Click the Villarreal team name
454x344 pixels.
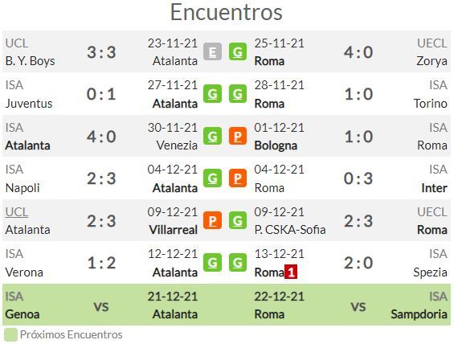click(x=173, y=230)
